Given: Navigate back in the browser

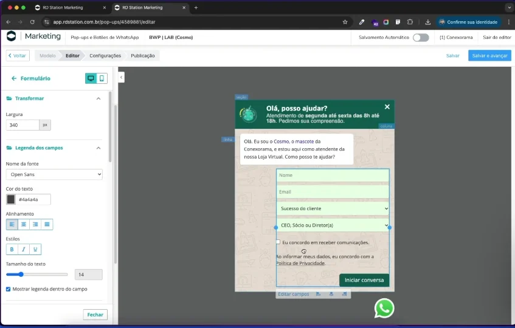Looking at the screenshot, I should tap(9, 22).
